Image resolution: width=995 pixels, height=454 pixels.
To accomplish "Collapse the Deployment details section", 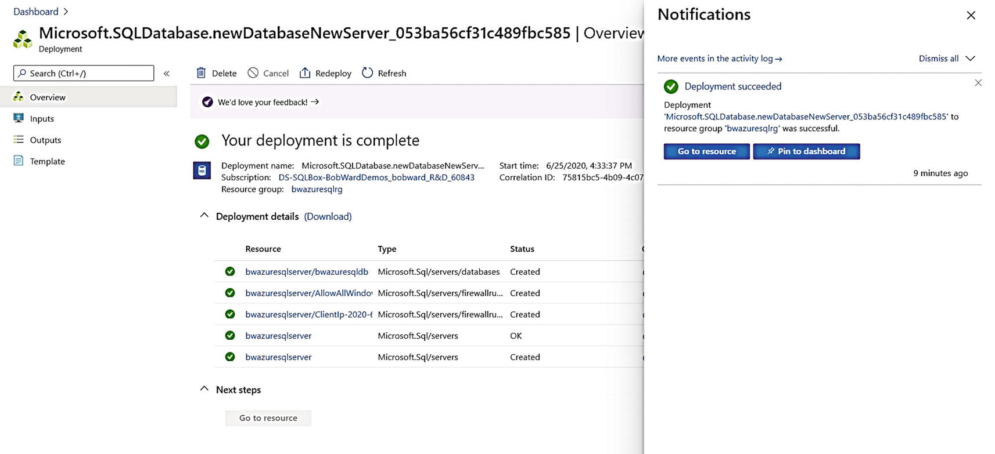I will coord(204,216).
